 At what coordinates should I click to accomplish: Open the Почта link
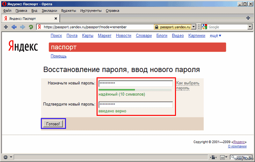(x=72, y=36)
